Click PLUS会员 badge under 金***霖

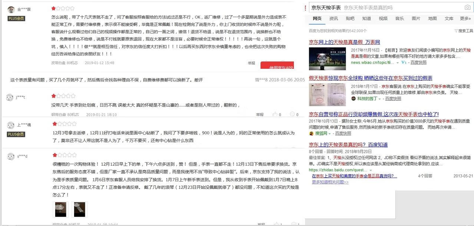point(16,18)
